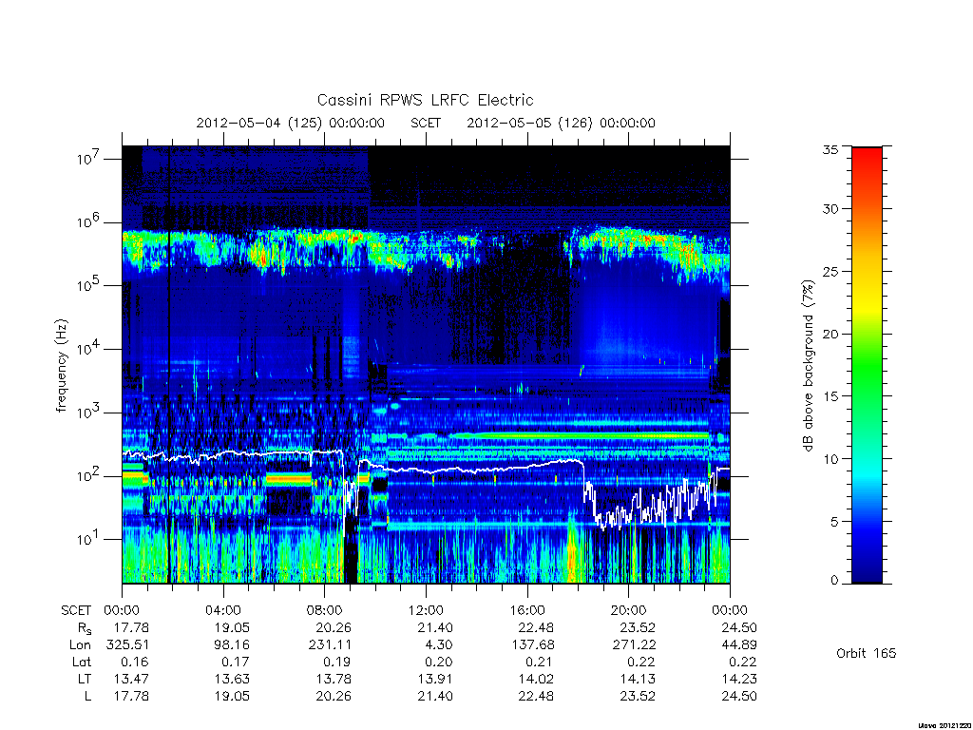Click the 16:00 time tick label
The height and width of the screenshot is (730, 973).
[x=527, y=610]
